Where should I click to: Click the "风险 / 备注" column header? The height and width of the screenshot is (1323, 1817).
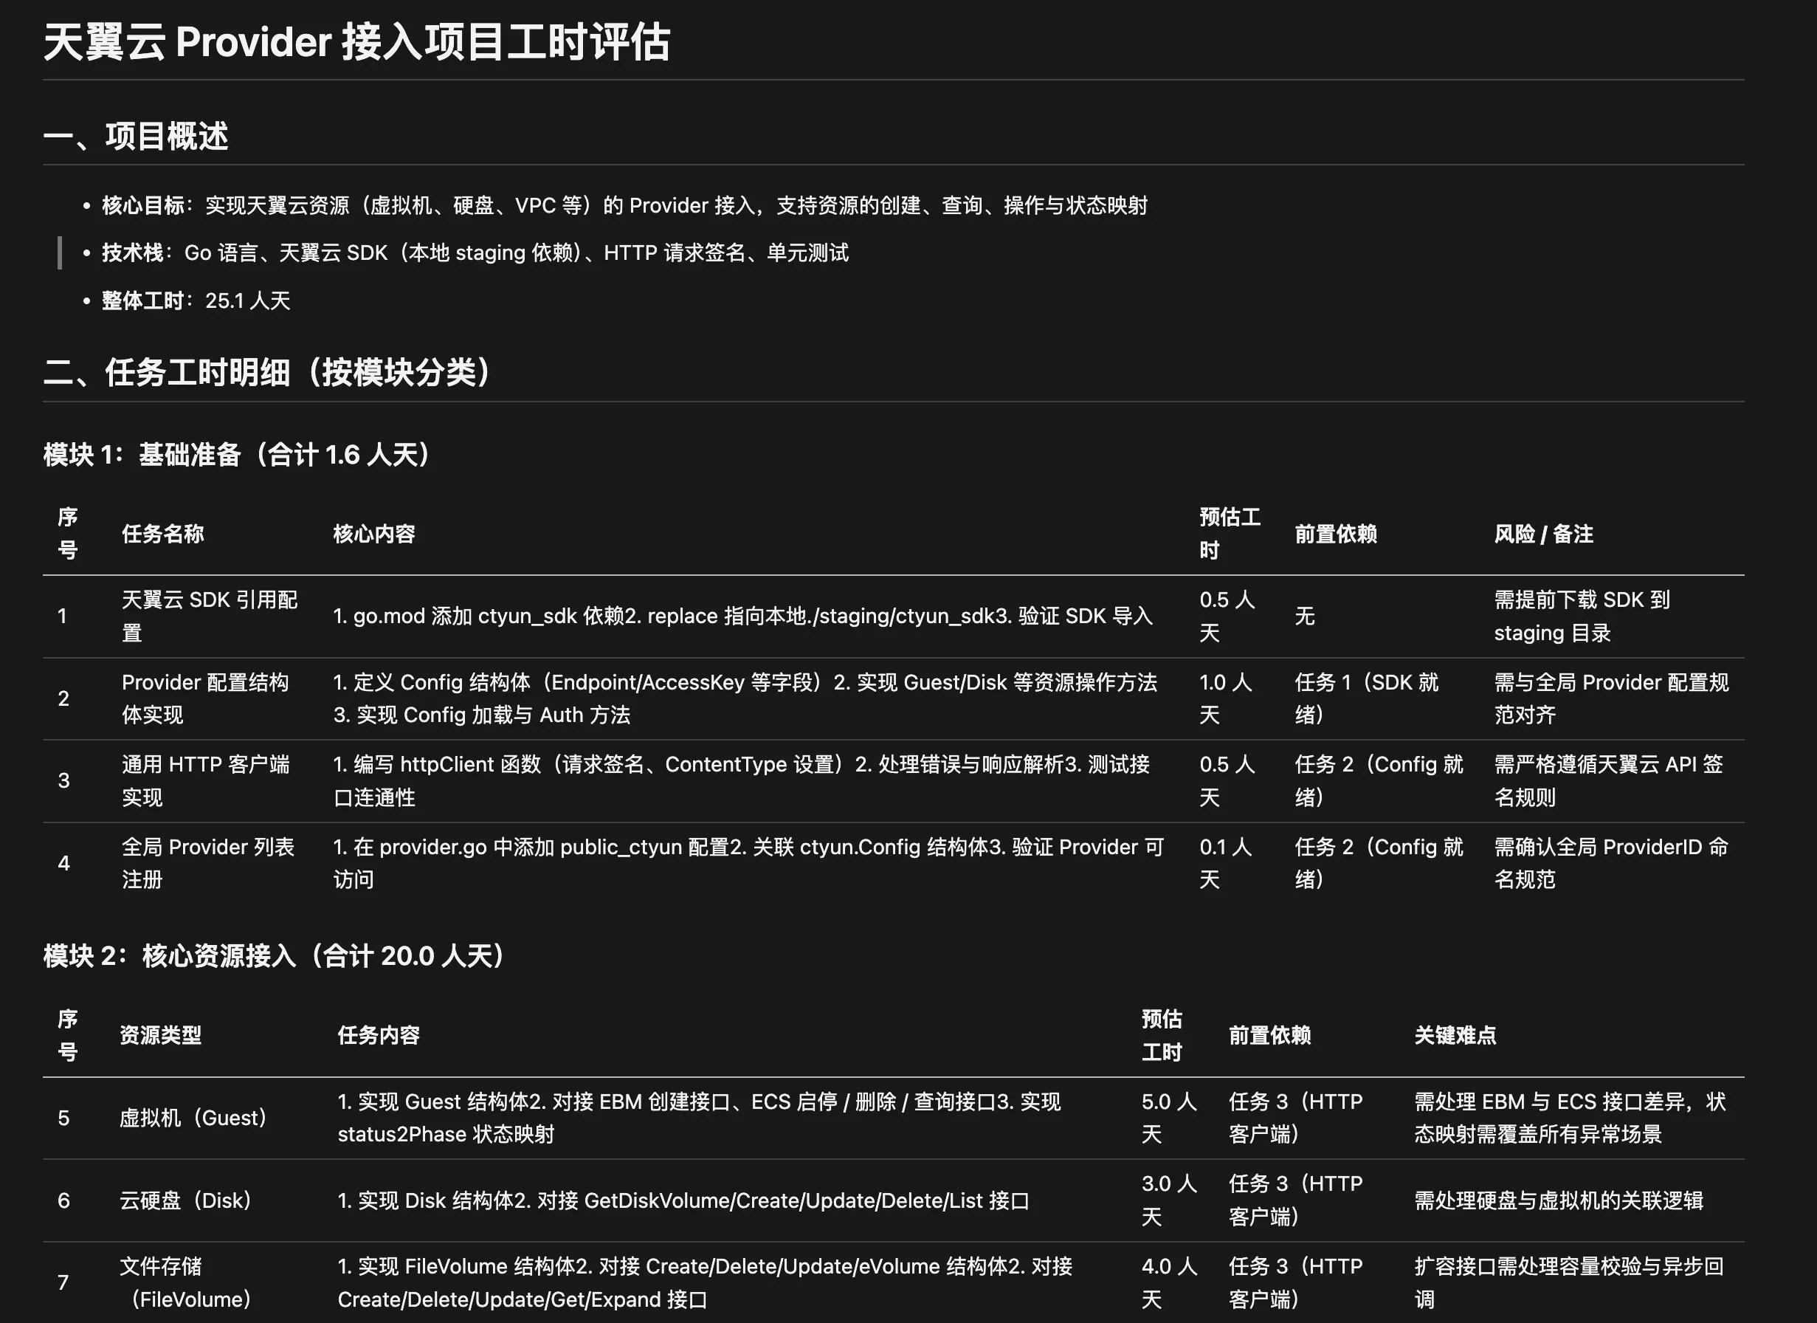pyautogui.click(x=1543, y=535)
